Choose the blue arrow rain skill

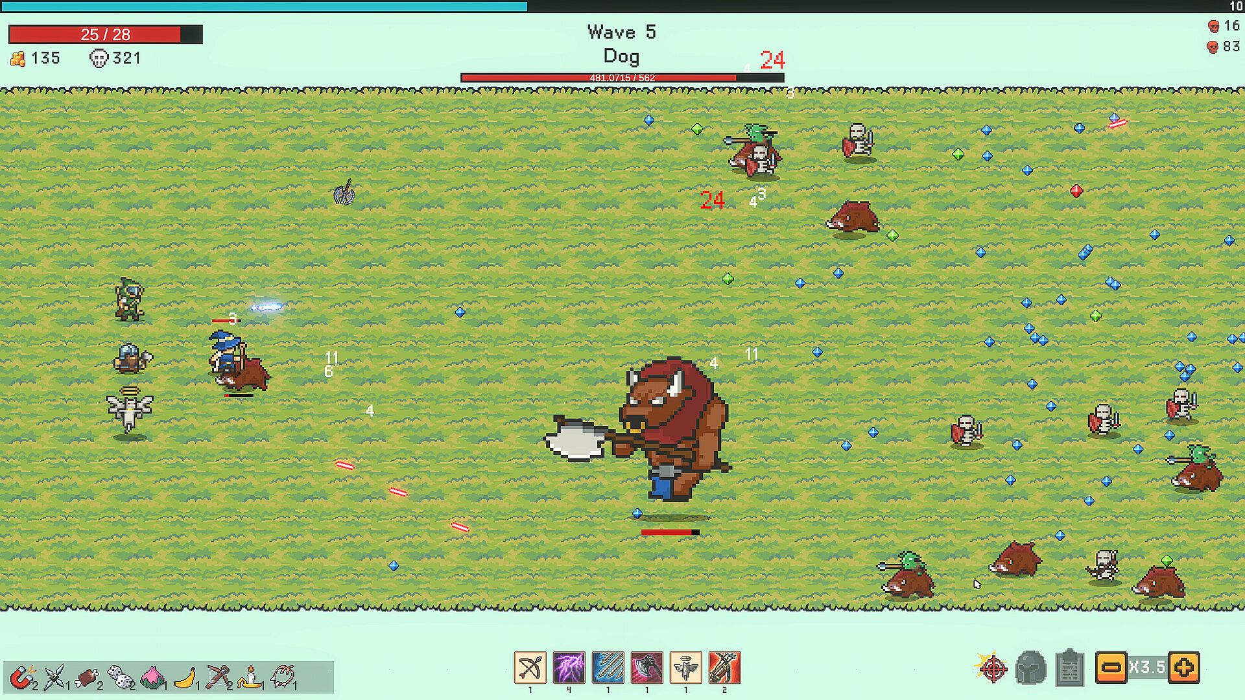tap(608, 668)
